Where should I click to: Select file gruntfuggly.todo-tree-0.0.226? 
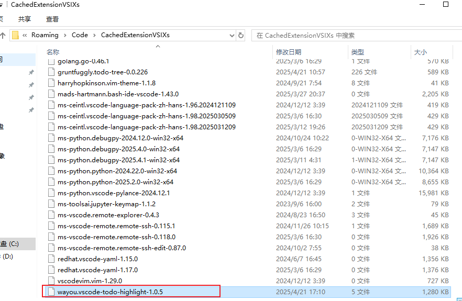point(103,72)
